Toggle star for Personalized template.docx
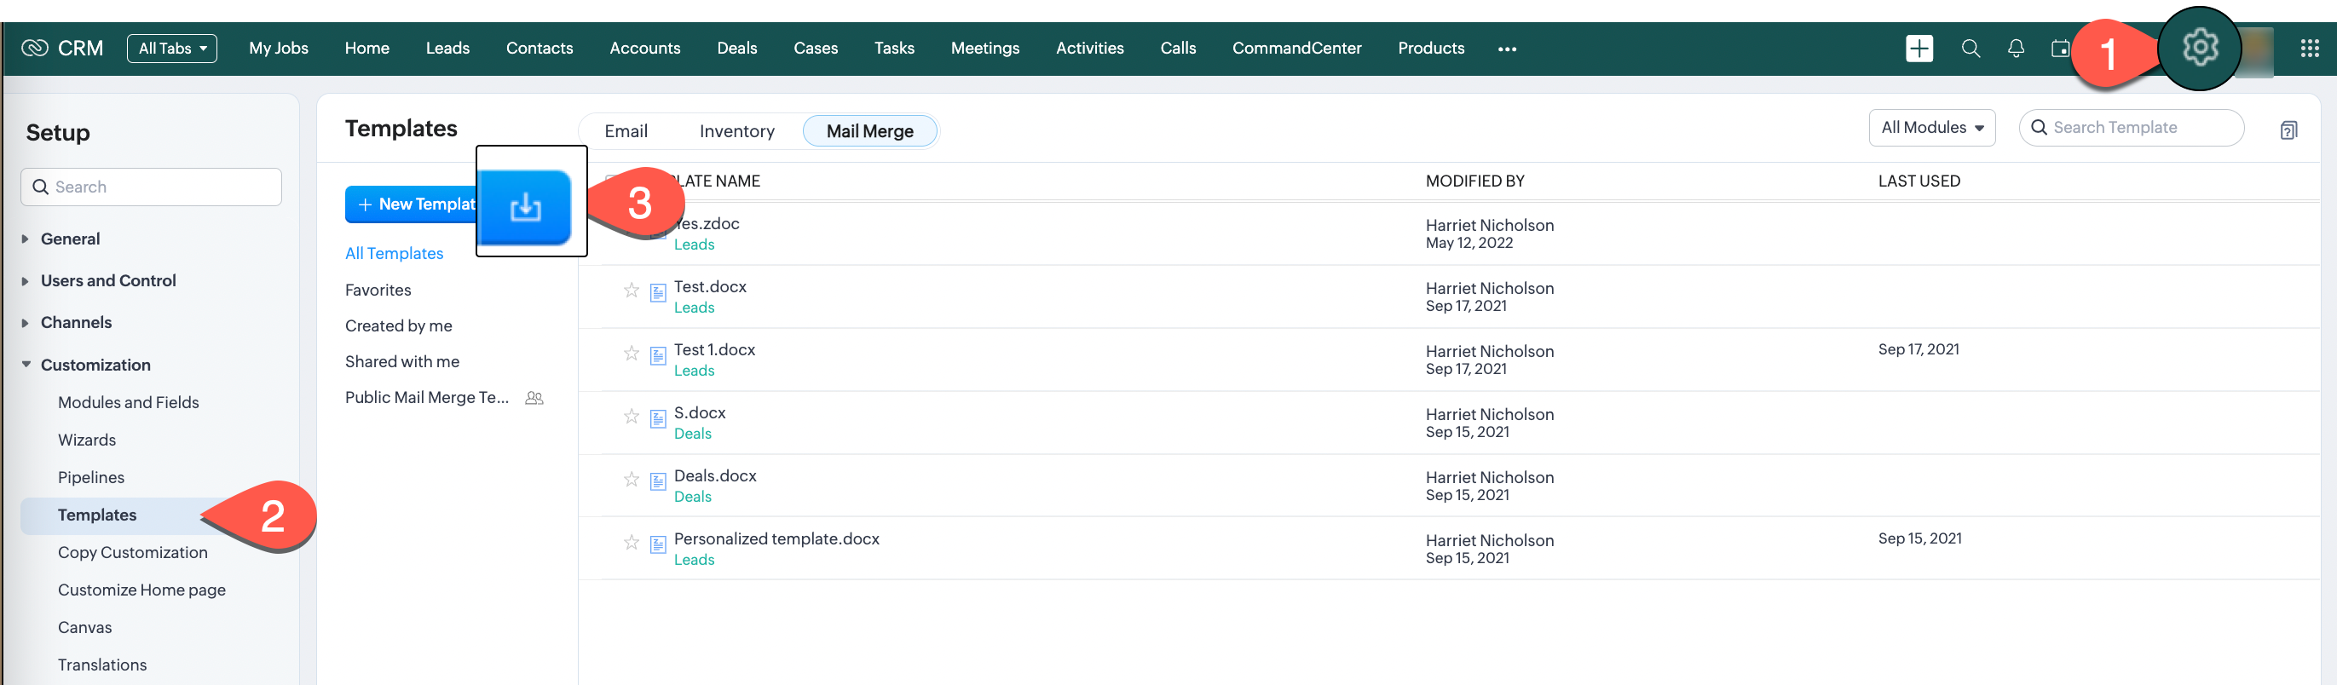 pyautogui.click(x=632, y=543)
